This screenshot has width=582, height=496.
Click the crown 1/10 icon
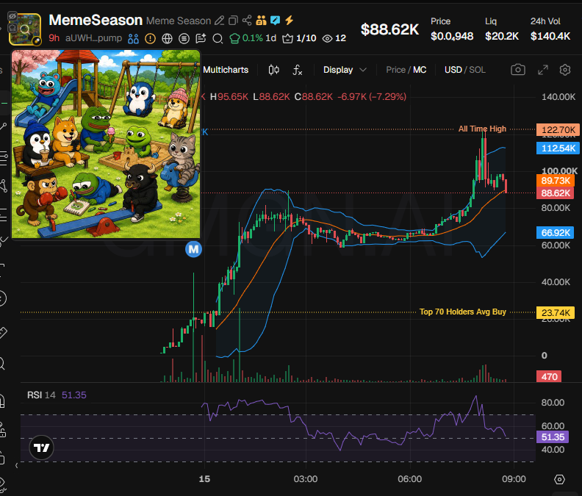coord(287,39)
